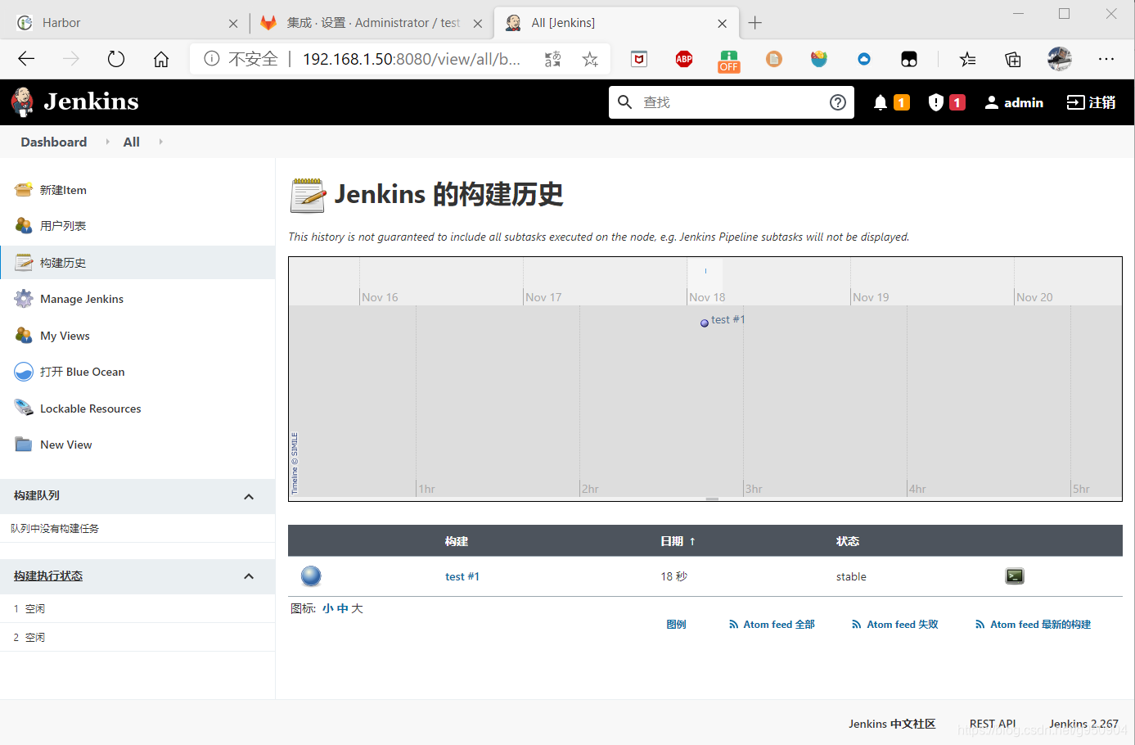Click the 新建Item icon in sidebar

24,190
